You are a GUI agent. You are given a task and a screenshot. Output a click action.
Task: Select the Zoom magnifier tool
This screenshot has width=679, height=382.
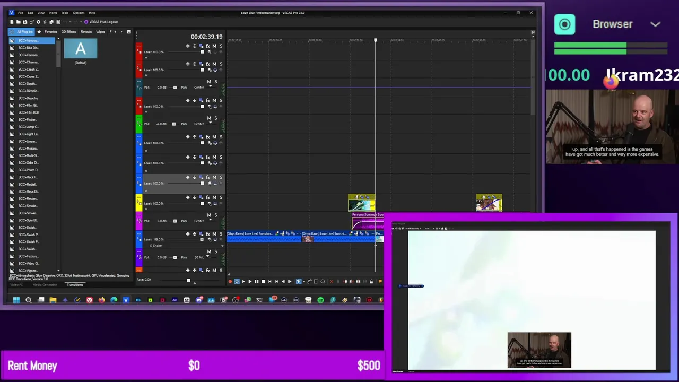click(323, 282)
